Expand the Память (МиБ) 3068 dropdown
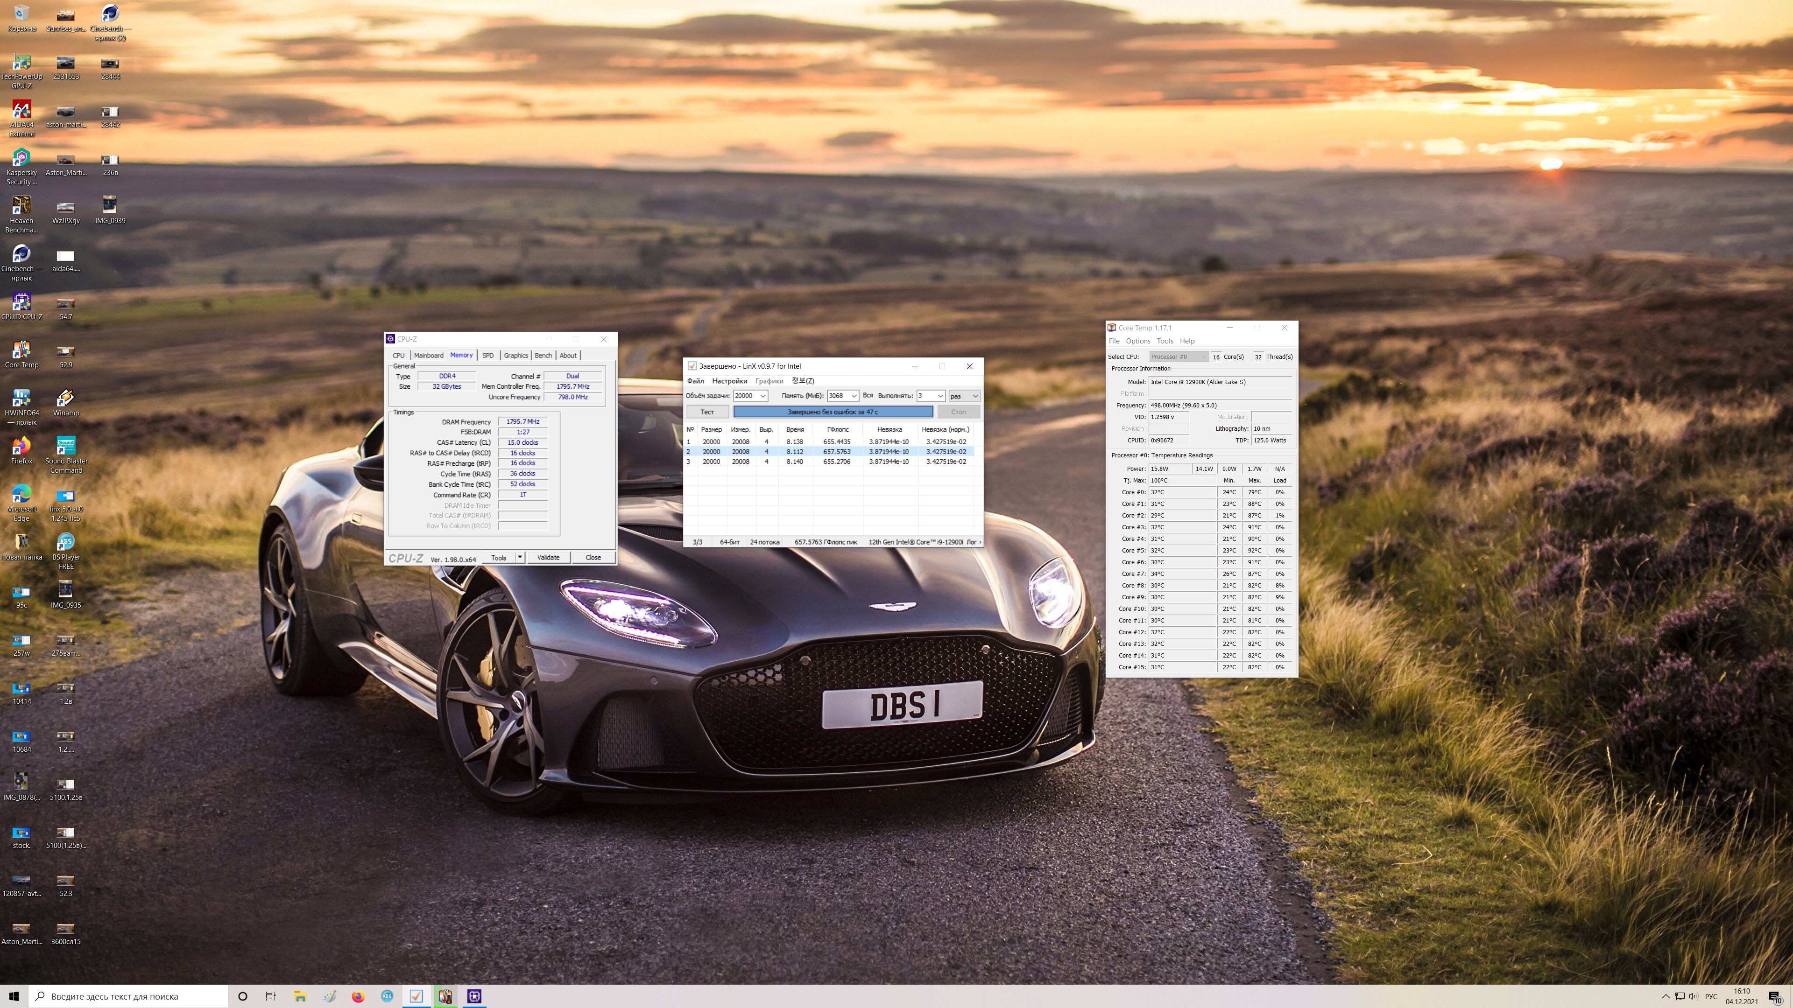Screen dimensions: 1793x1008 854,396
